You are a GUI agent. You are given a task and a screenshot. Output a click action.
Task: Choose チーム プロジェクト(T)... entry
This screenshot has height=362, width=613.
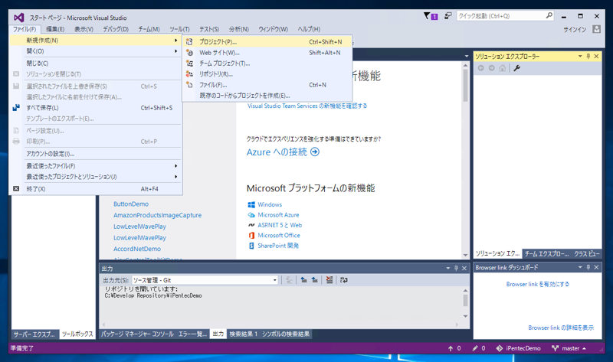click(x=267, y=64)
